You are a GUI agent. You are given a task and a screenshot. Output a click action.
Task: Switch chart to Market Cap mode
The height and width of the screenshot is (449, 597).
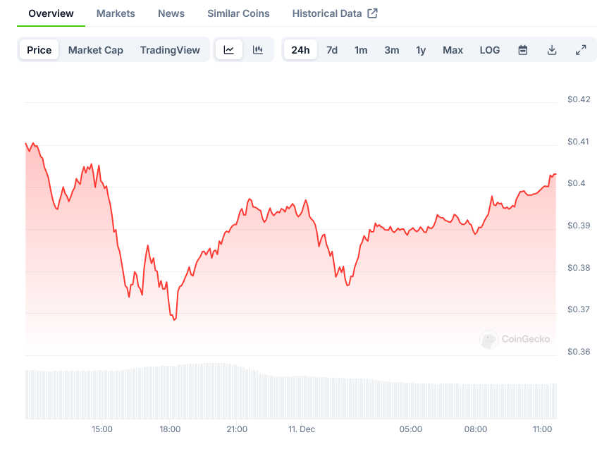[96, 50]
